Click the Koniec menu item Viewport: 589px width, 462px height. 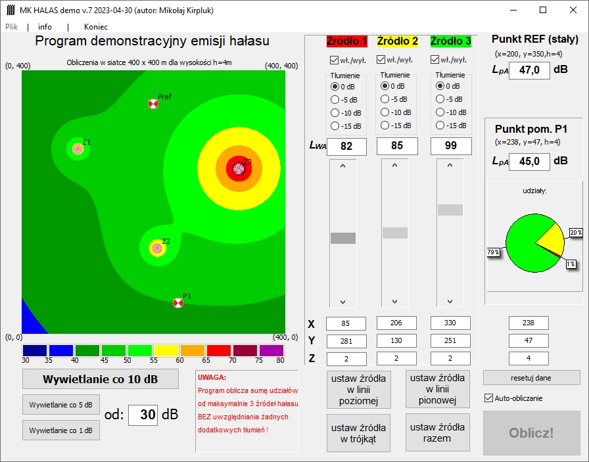[x=96, y=27]
